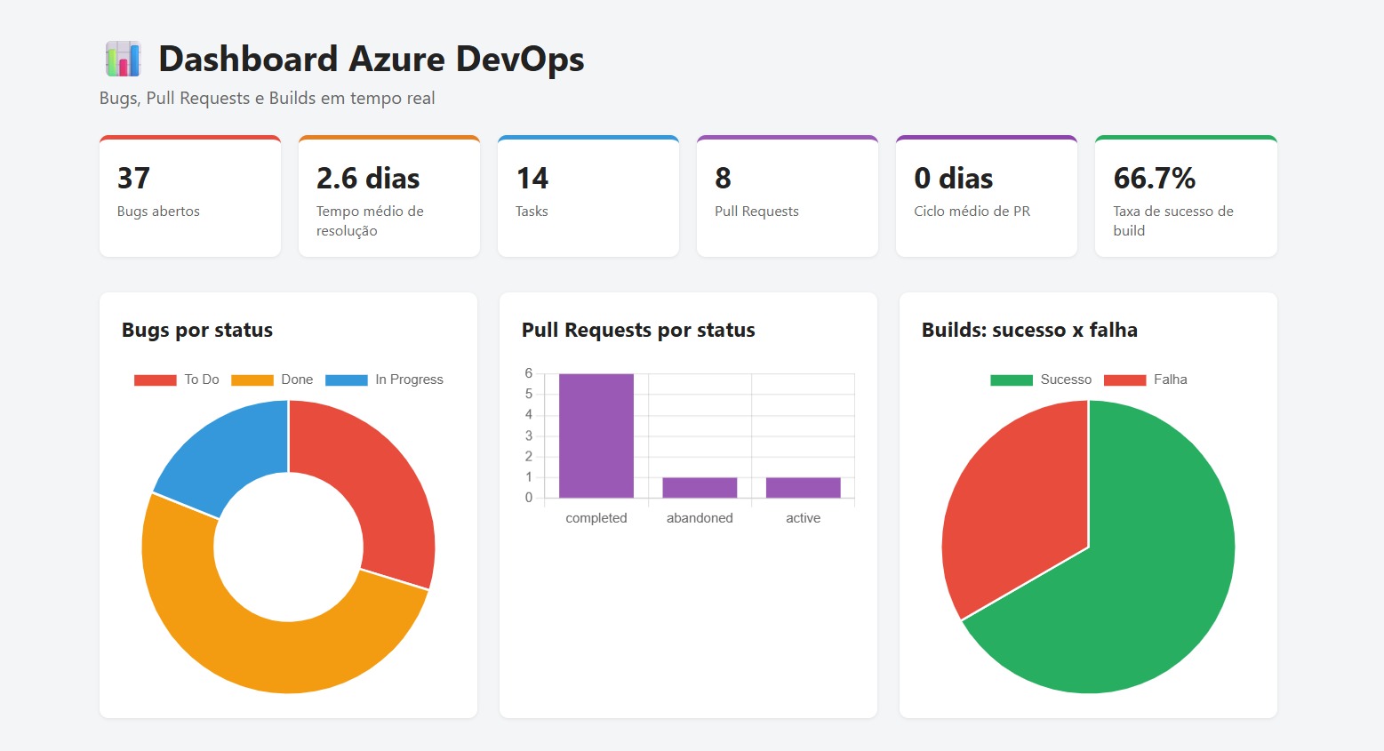The image size is (1384, 751).
Task: Click the Tempo médio de resolução label
Action: click(370, 221)
